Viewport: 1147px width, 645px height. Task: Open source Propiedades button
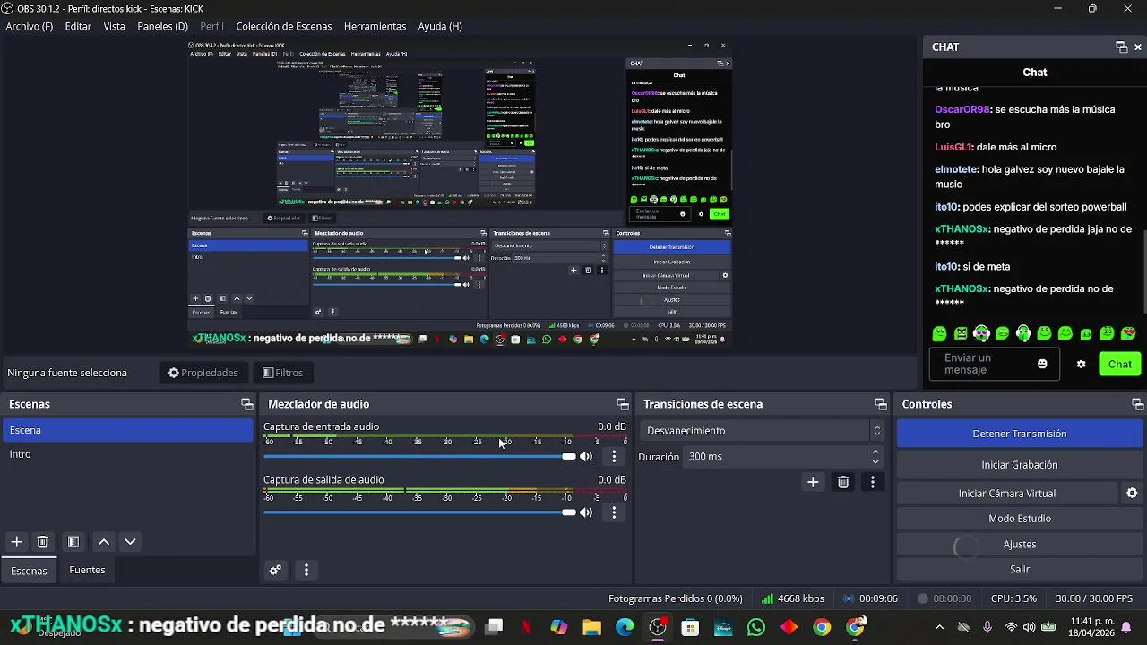(x=203, y=373)
